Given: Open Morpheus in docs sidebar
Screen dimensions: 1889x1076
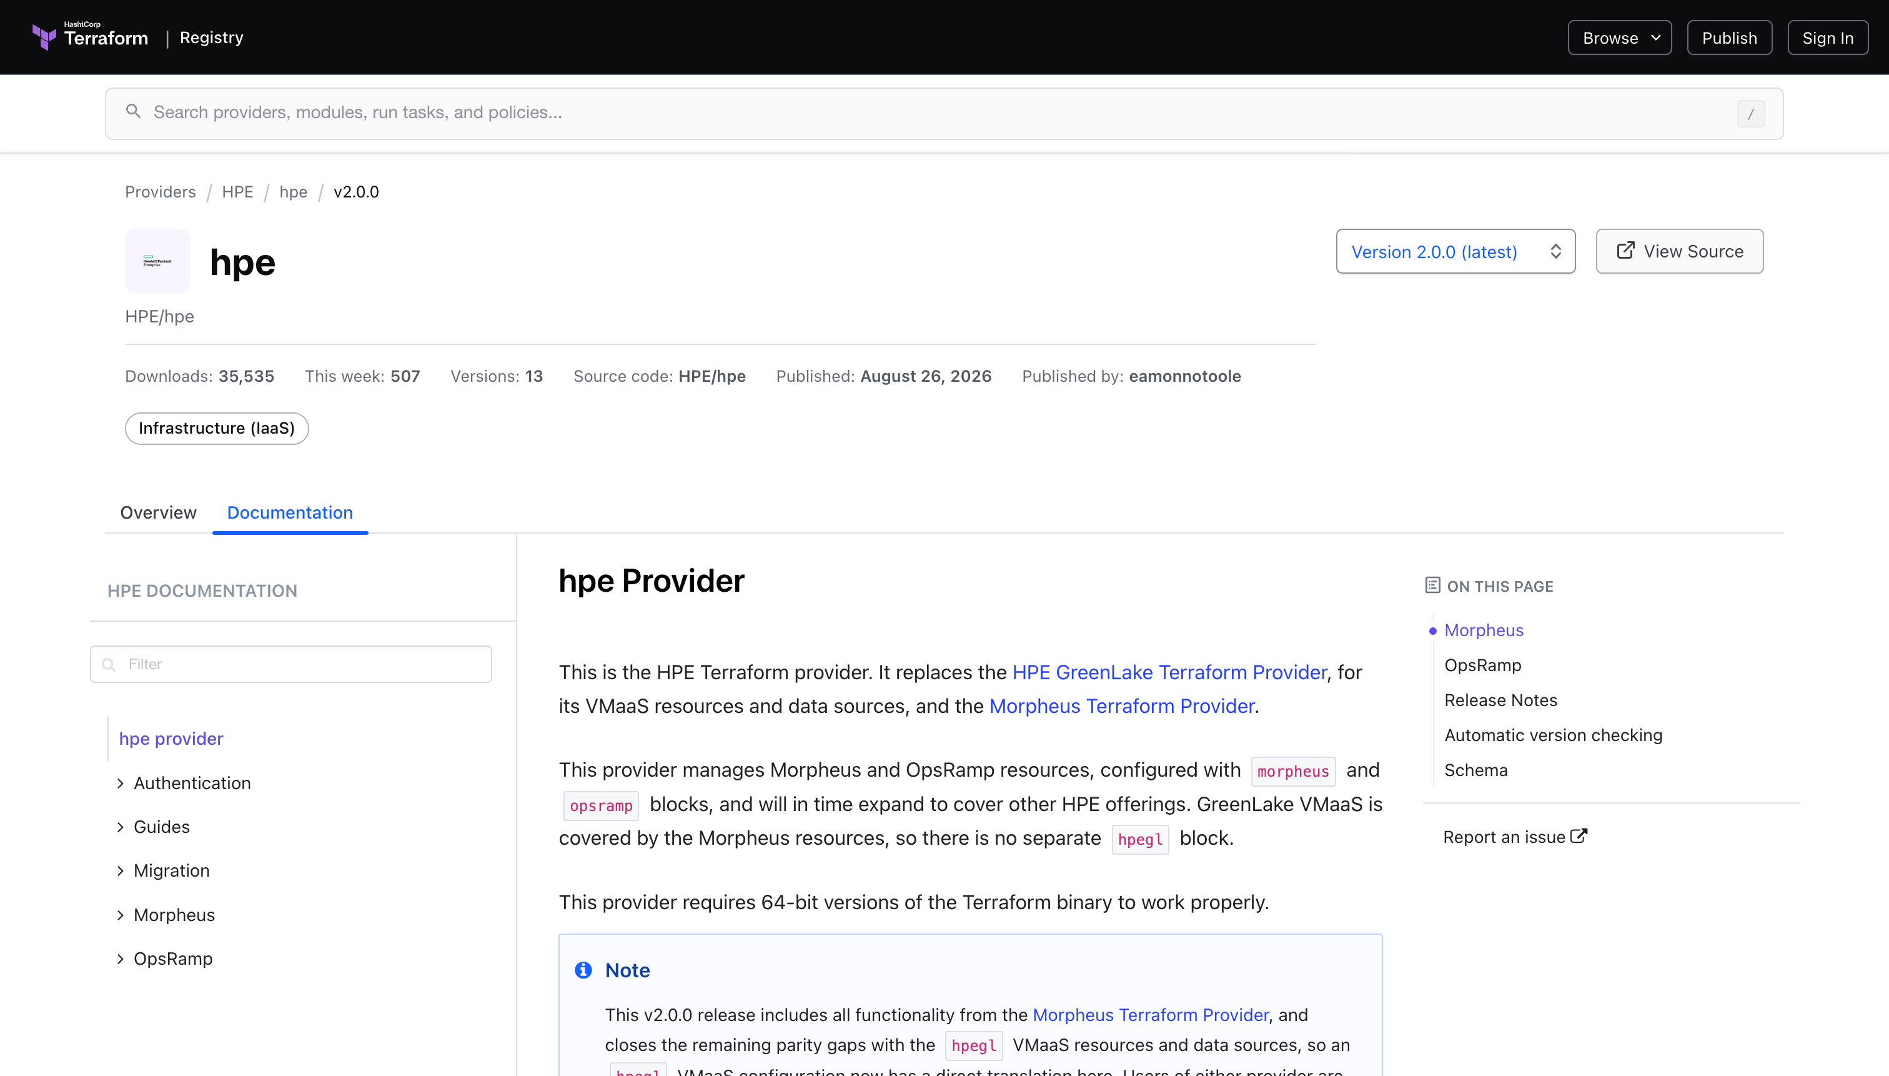Looking at the screenshot, I should click(x=174, y=915).
